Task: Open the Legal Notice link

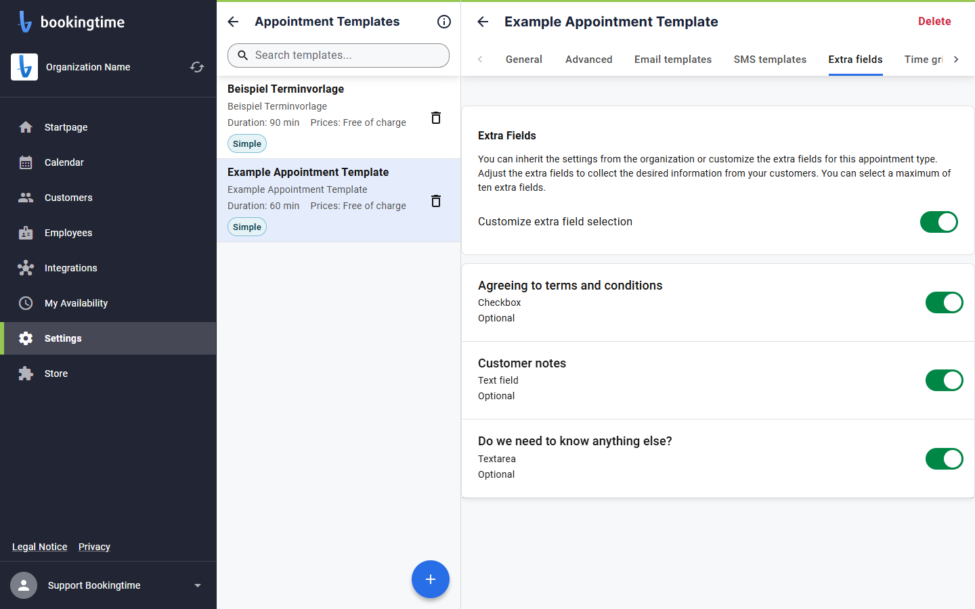Action: click(x=40, y=547)
